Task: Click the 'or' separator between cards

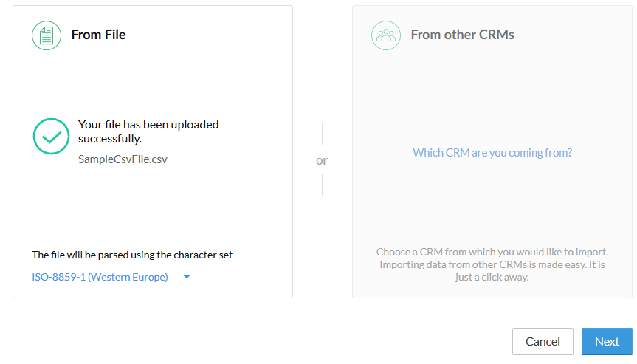Action: pos(322,160)
